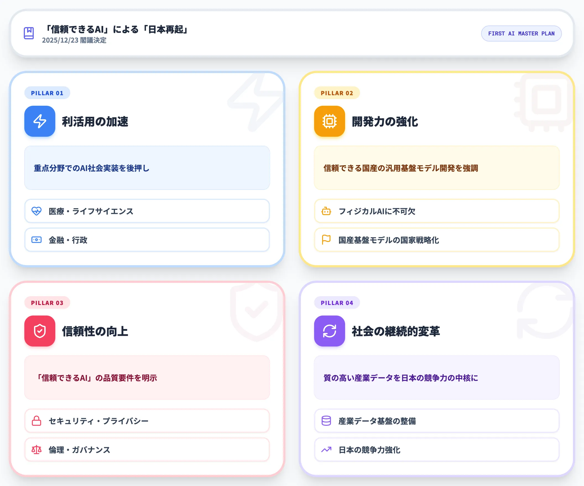The image size is (584, 486).
Task: Open the 日本の競争力強化 item
Action: click(437, 449)
